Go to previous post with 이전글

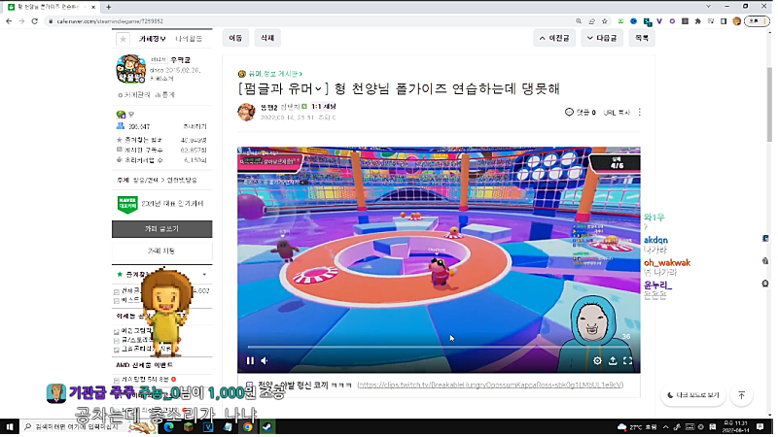tap(554, 38)
